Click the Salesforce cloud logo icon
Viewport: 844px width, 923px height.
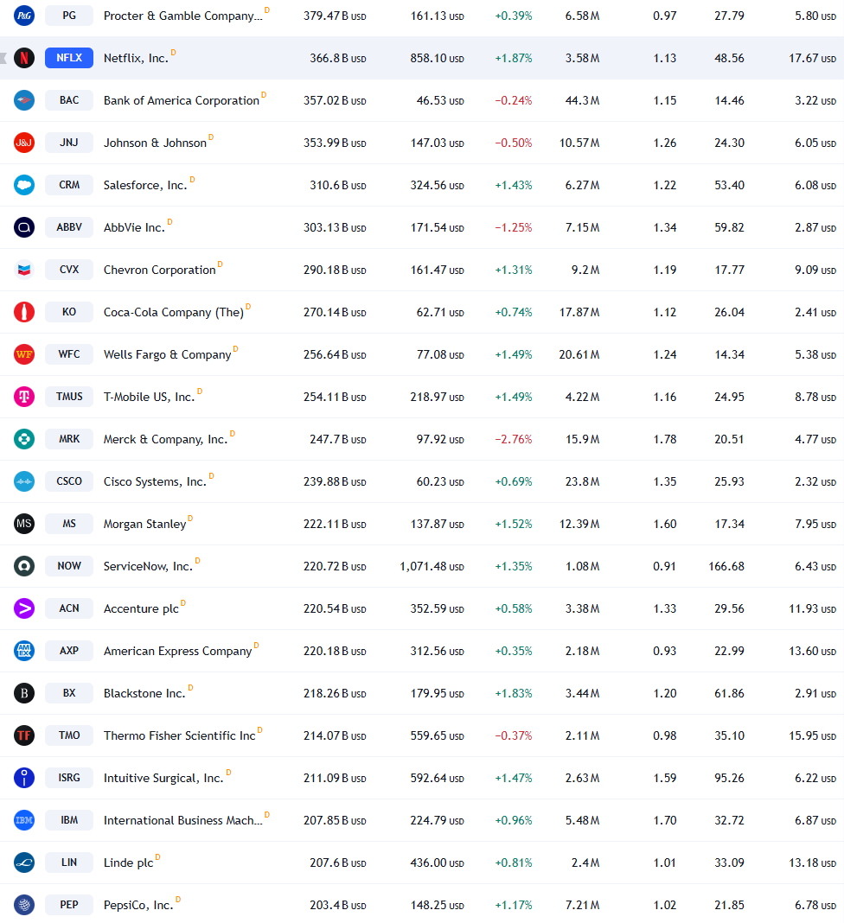pyautogui.click(x=24, y=185)
